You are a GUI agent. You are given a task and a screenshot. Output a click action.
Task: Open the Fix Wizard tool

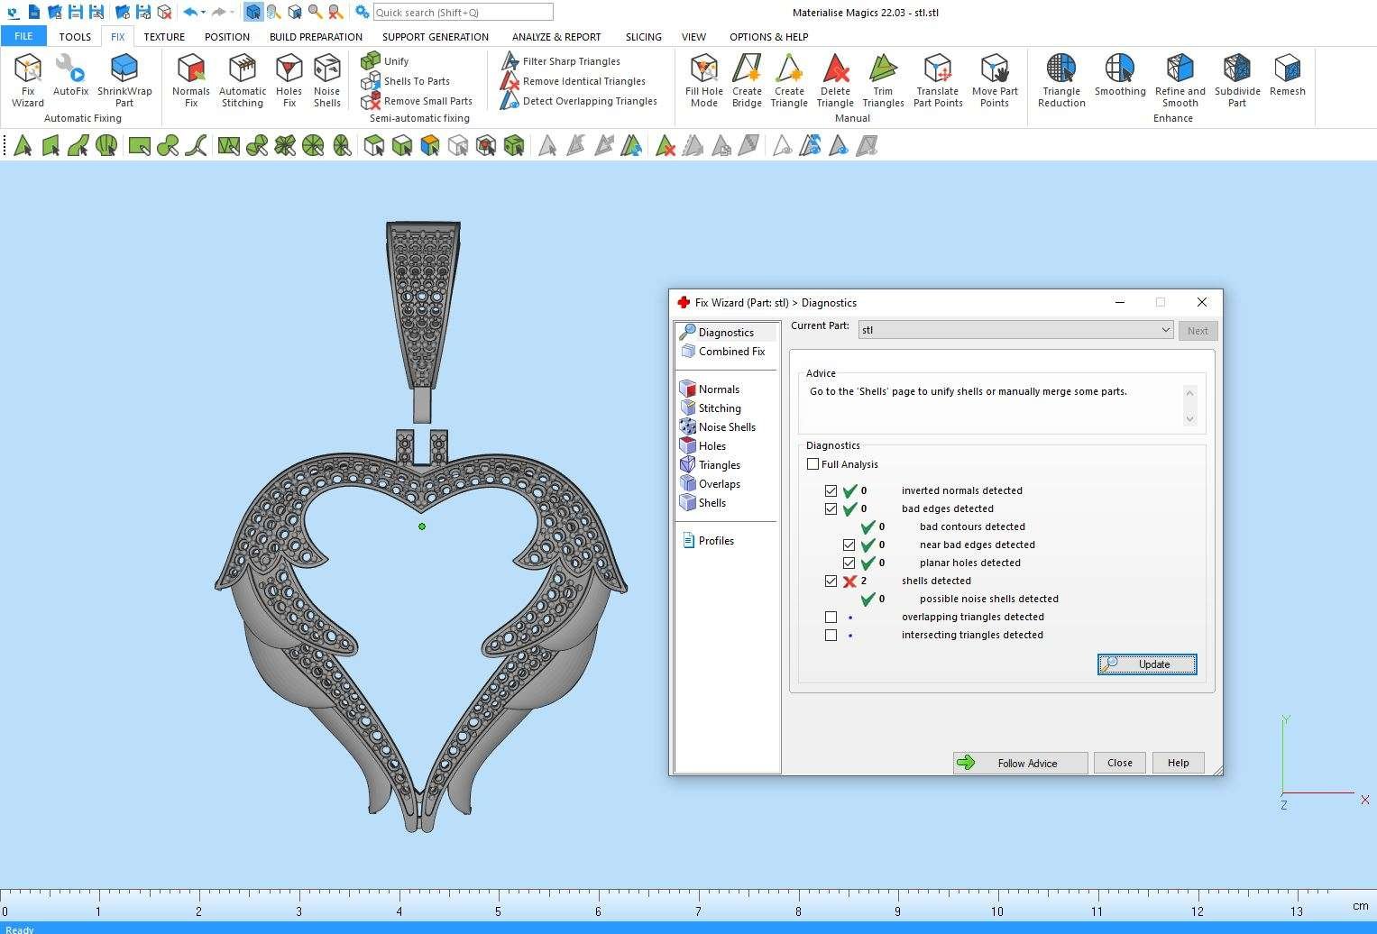coord(28,79)
